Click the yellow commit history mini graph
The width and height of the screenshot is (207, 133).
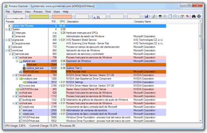pyautogui.click(x=39, y=16)
